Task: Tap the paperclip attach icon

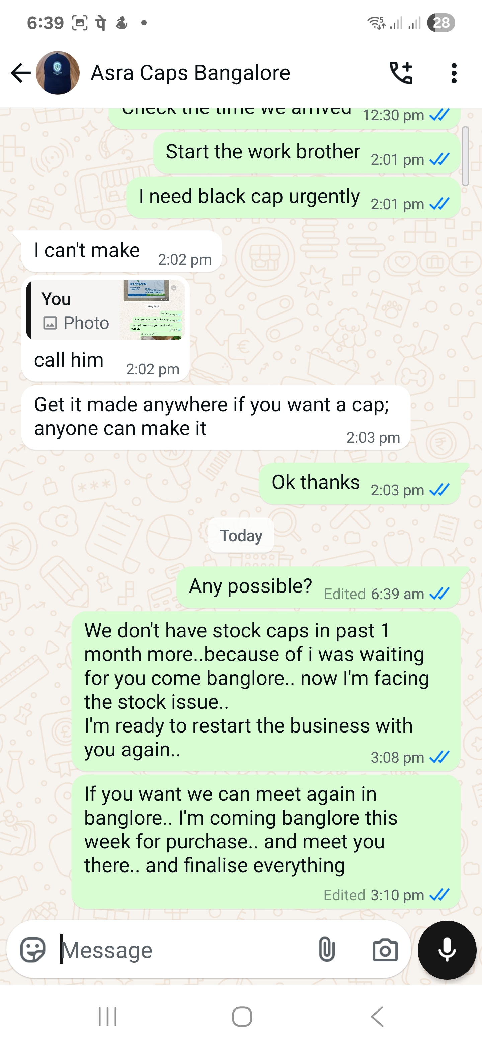Action: pyautogui.click(x=327, y=950)
